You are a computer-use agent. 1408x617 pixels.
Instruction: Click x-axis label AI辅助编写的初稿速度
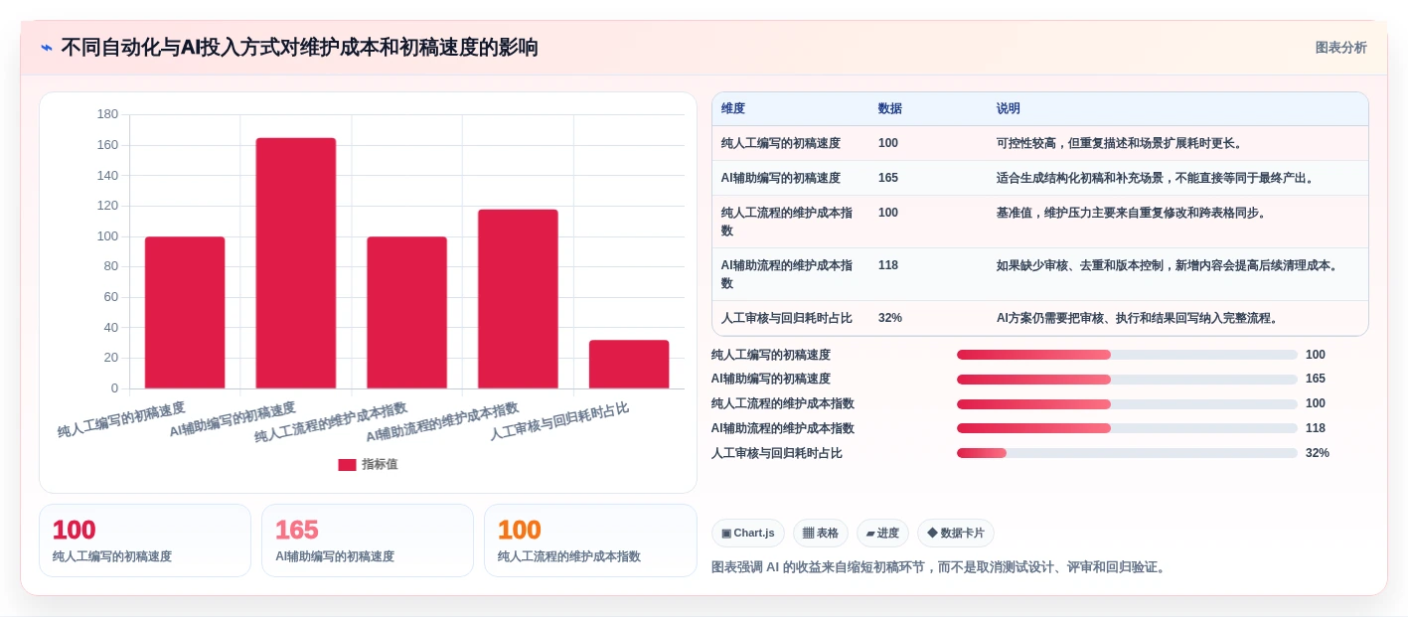tap(233, 419)
